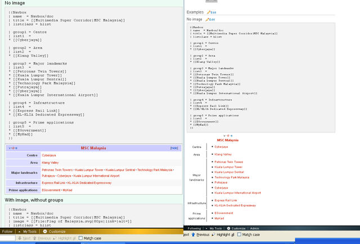Click 'd' discuss link in left navbox title bar
The image size is (360, 244).
[x=13, y=148]
